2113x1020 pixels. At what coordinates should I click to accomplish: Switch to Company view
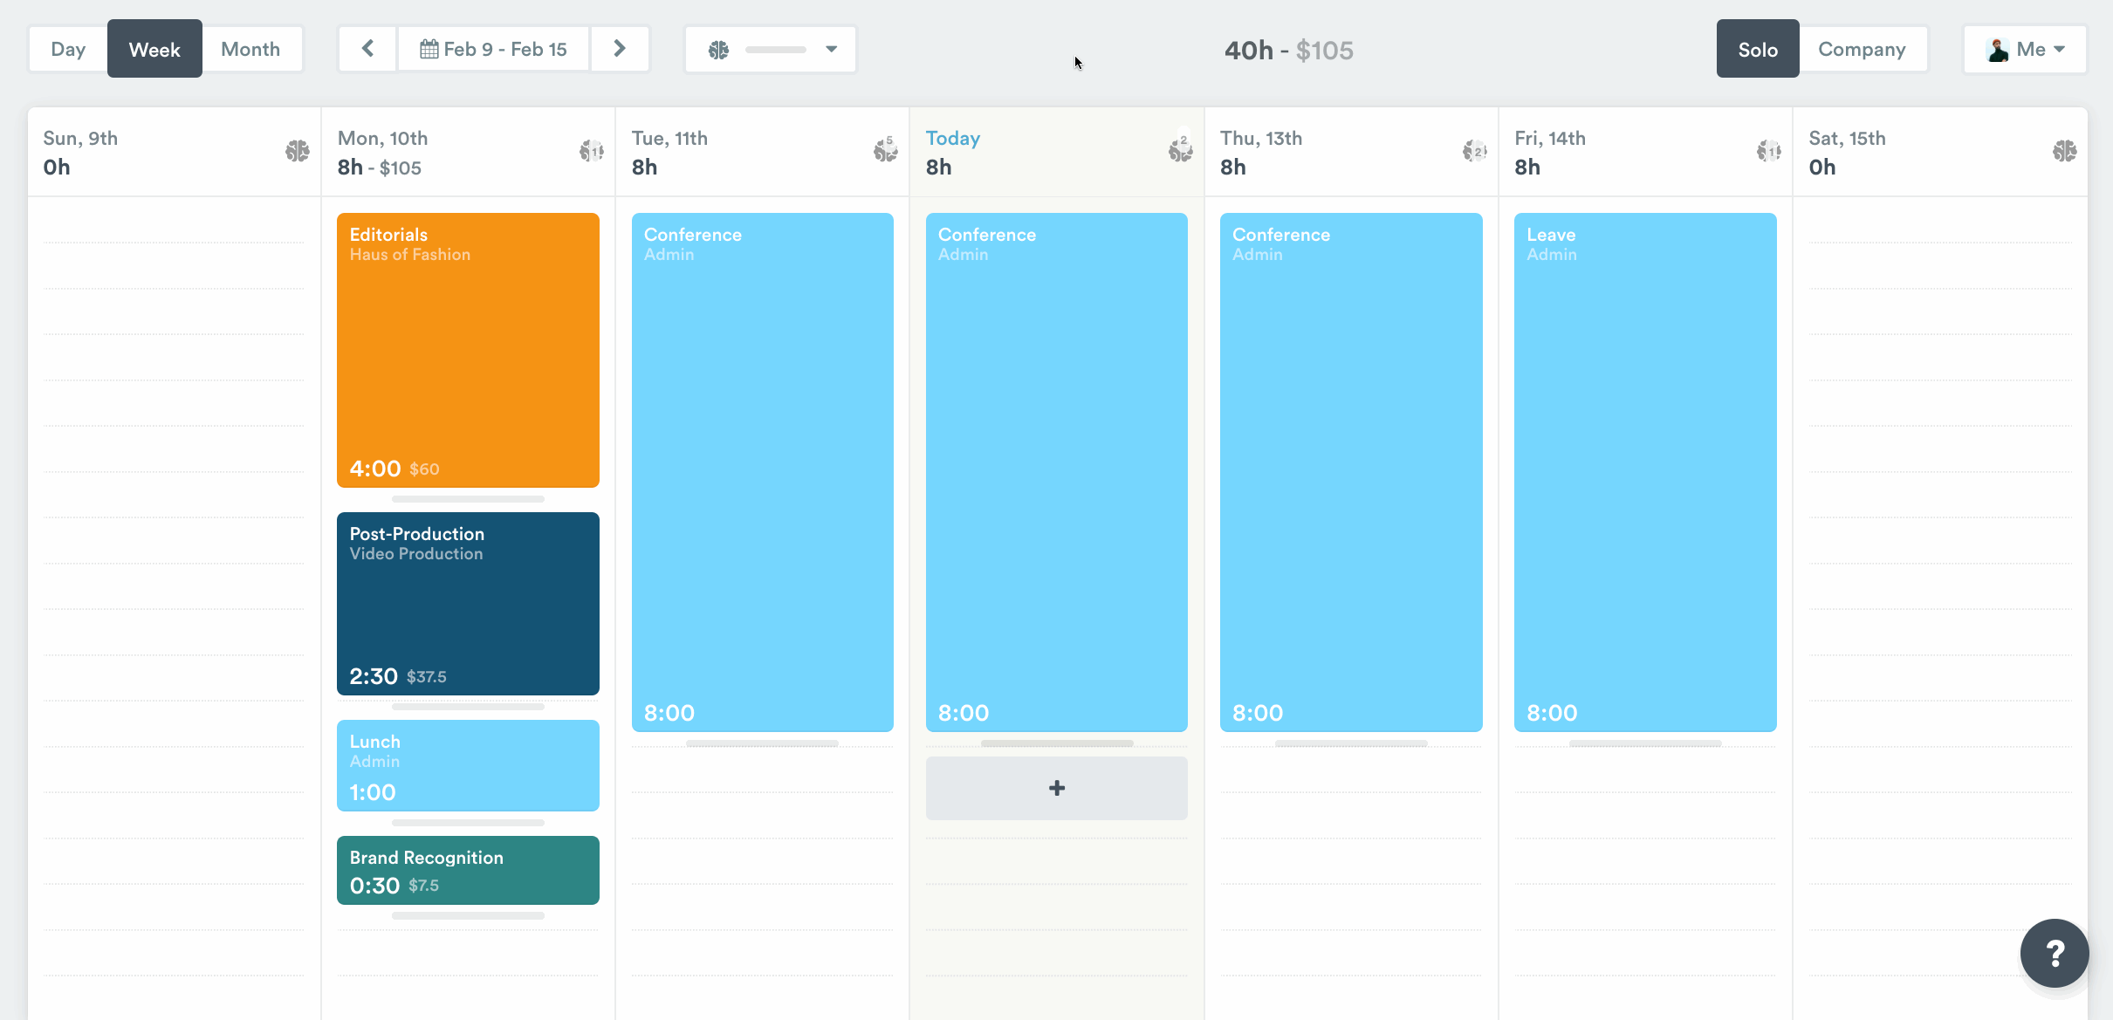[1863, 49]
